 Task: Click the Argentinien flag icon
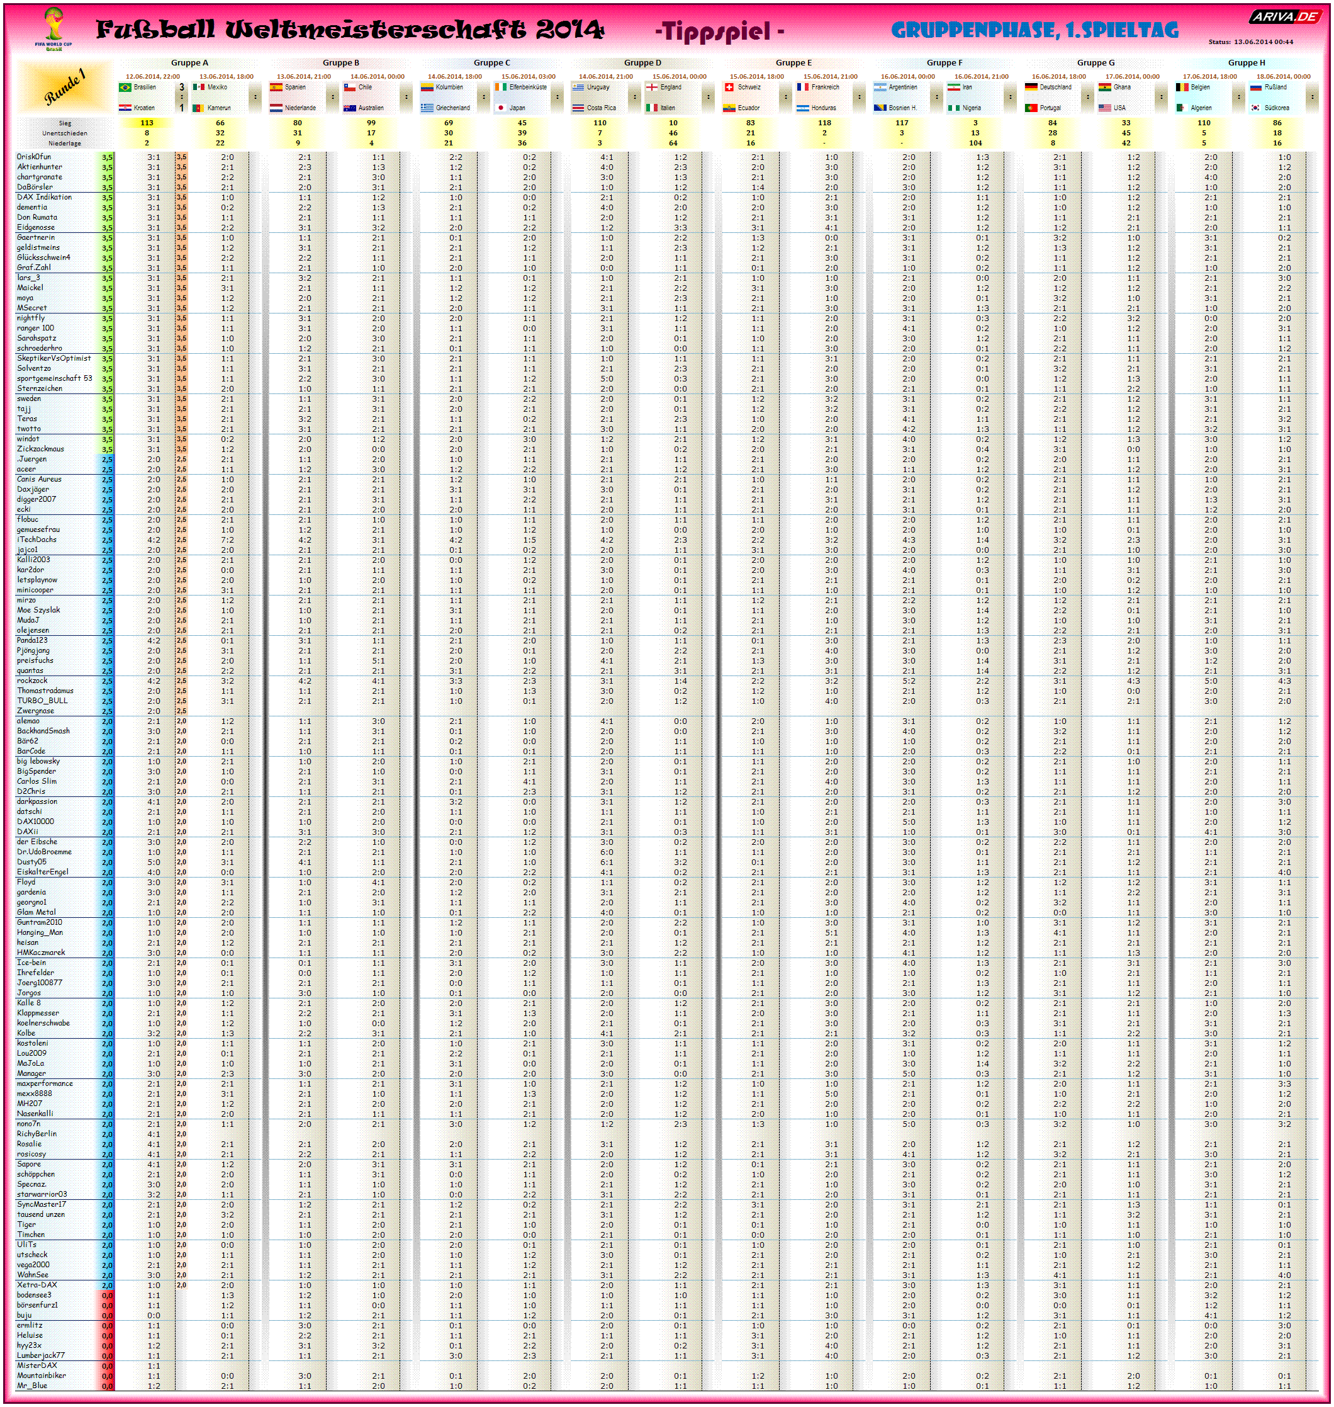(880, 88)
